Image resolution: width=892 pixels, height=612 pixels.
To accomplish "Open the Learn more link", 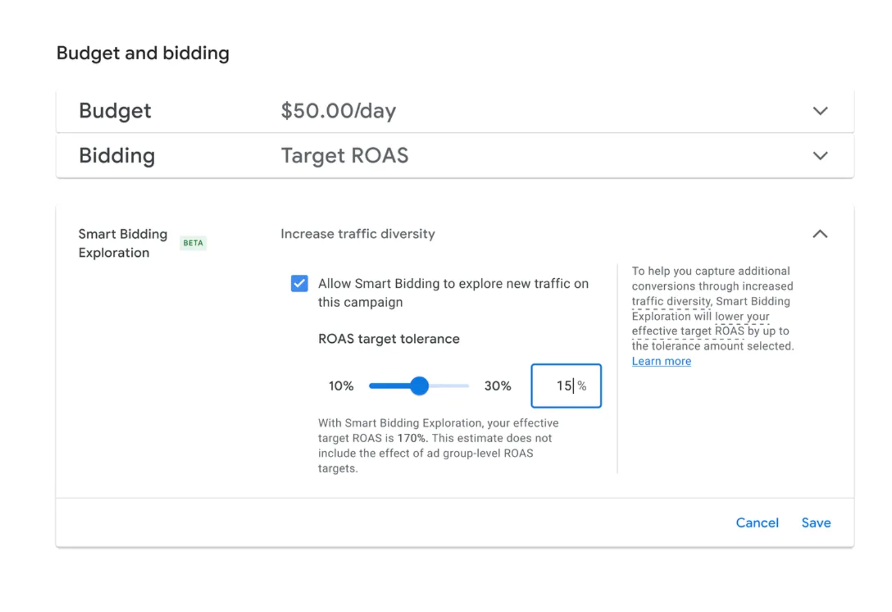I will [x=661, y=361].
